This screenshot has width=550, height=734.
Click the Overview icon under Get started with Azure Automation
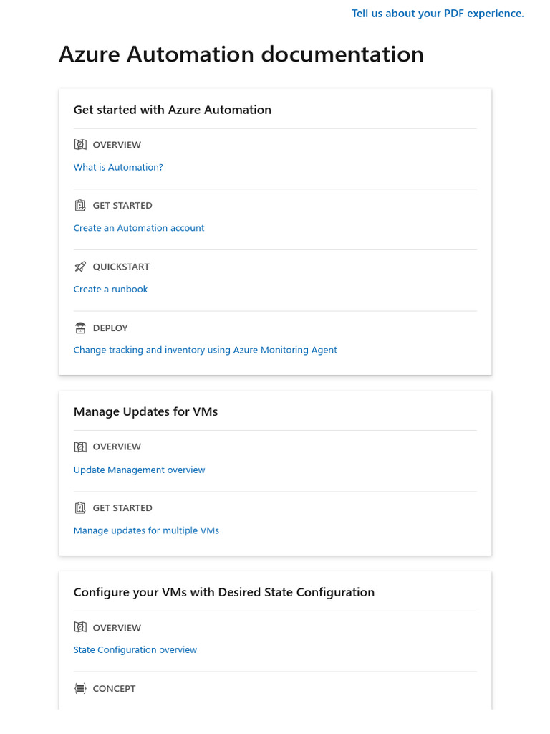pos(80,145)
